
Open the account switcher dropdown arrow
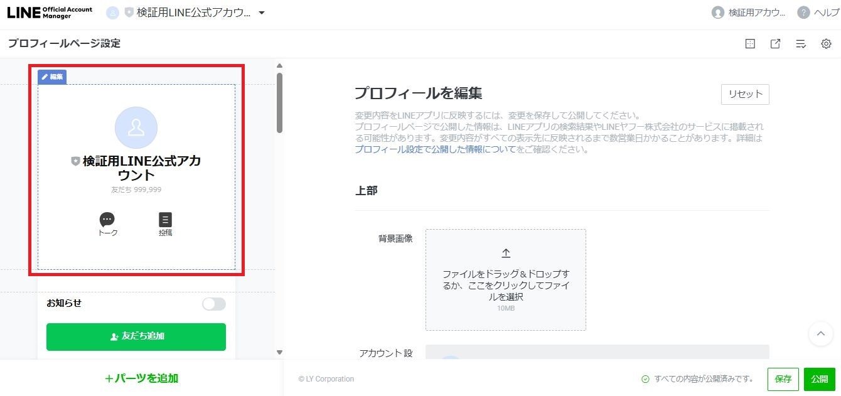click(x=262, y=13)
